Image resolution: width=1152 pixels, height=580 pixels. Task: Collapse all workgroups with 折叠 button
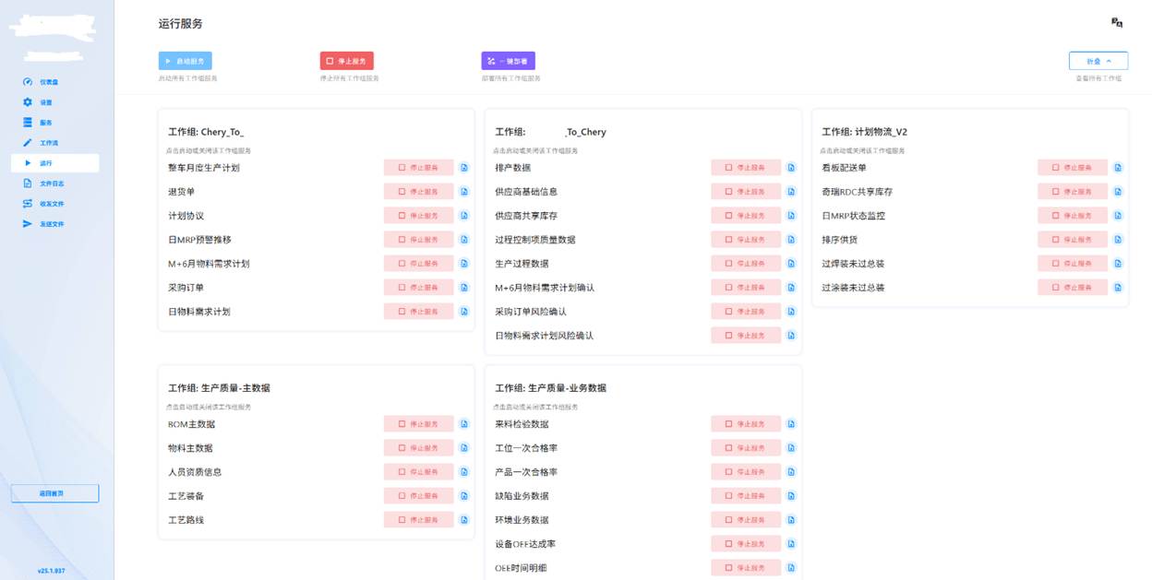[1098, 61]
